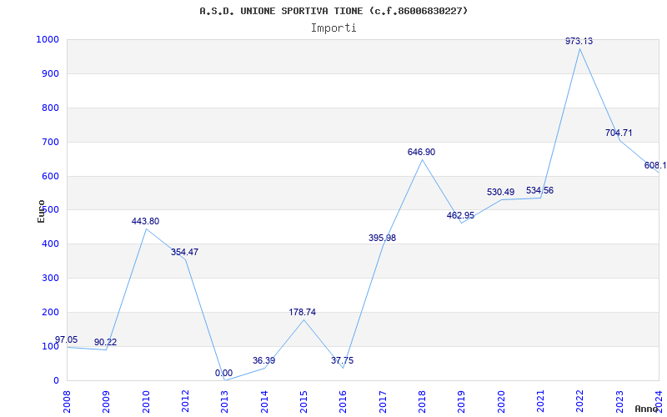Click the Anno x-axis label
Screen dimensions: 667x417
click(x=647, y=409)
